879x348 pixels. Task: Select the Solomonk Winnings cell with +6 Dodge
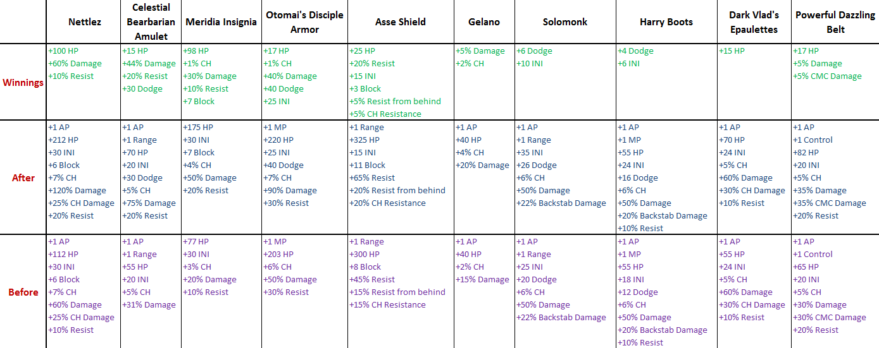(565, 82)
